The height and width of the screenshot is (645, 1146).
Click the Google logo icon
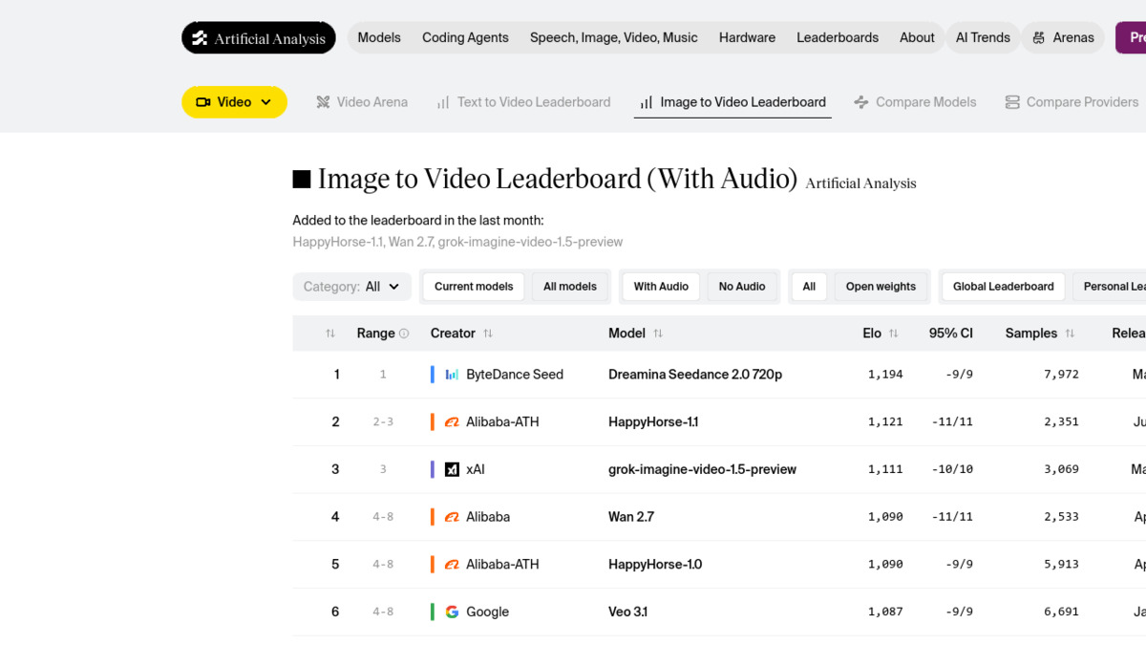[x=453, y=612]
